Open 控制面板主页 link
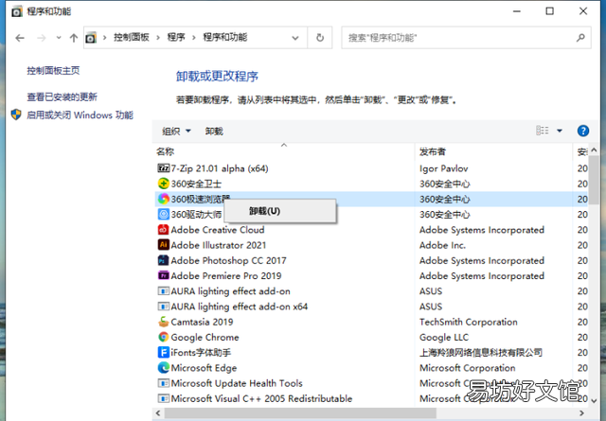This screenshot has height=421, width=606. click(x=53, y=71)
